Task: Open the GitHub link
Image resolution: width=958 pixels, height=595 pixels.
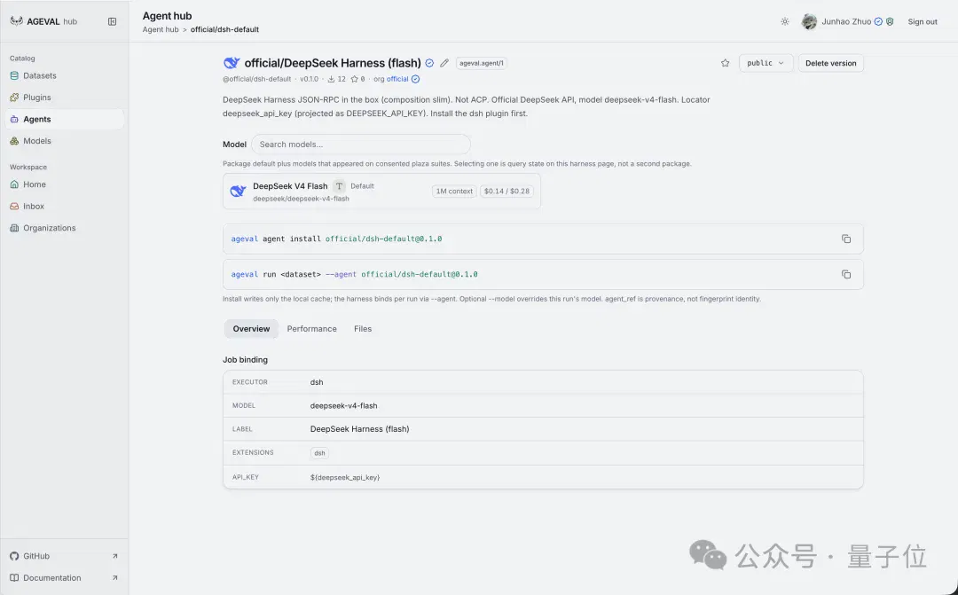Action: tap(64, 556)
